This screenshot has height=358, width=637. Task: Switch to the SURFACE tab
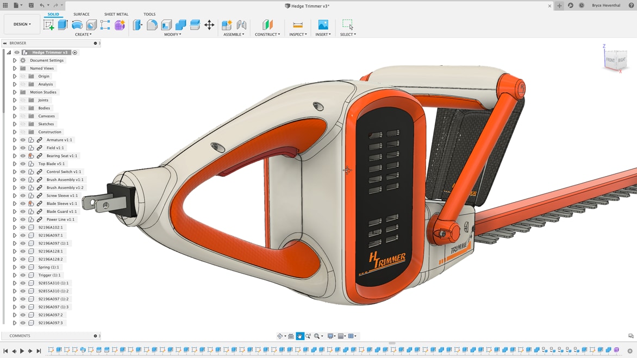click(82, 14)
